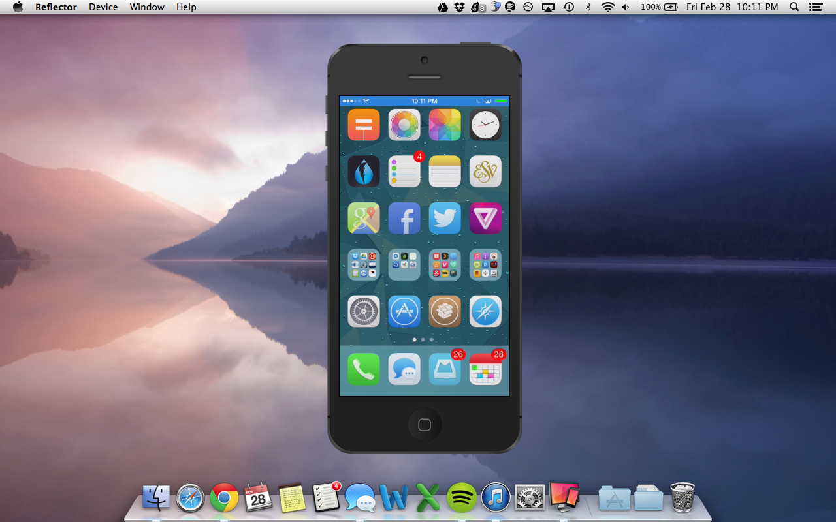Open the Calendar app in the Mac dock
This screenshot has height=522, width=836.
pos(258,498)
